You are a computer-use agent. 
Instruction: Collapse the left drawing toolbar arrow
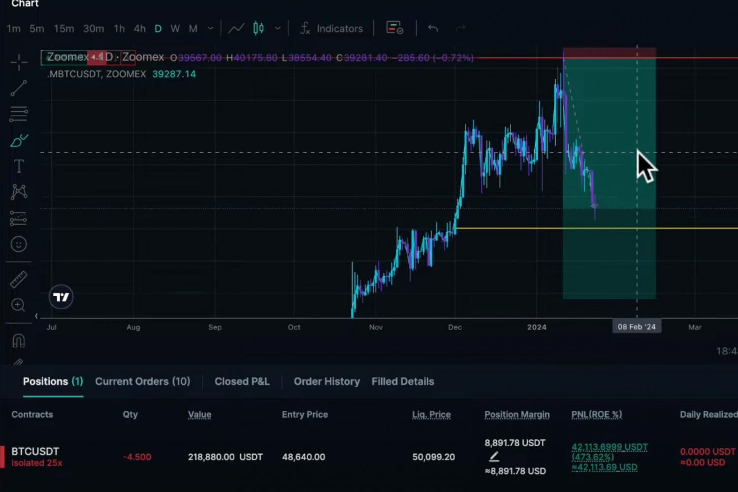click(x=36, y=316)
